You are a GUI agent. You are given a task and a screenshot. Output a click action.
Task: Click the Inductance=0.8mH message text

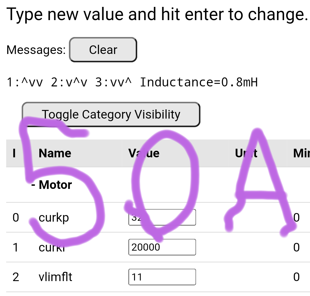coord(199,82)
